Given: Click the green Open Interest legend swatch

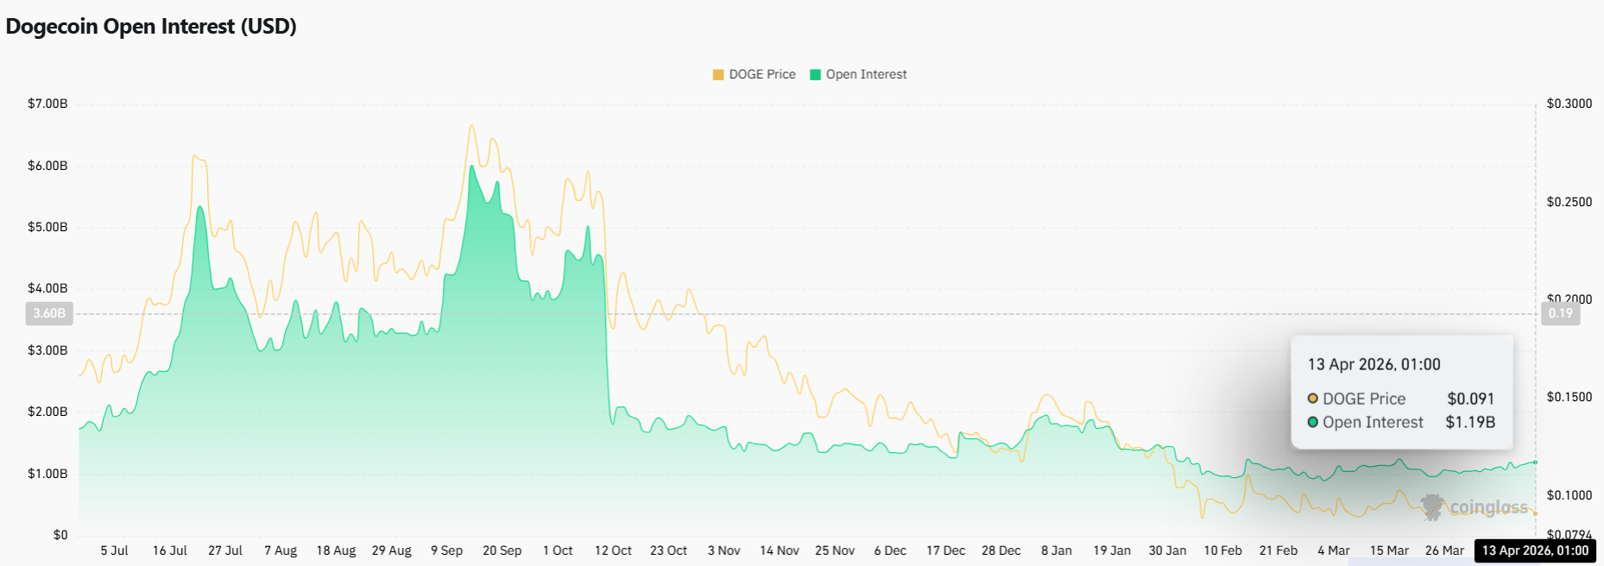Looking at the screenshot, I should pos(815,75).
